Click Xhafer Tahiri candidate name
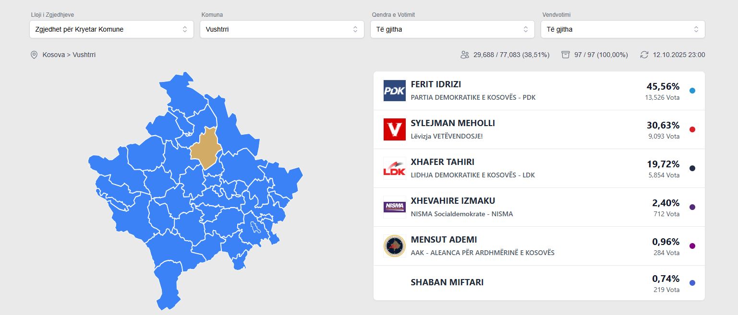Viewport: 738px width, 315px height. [x=442, y=162]
